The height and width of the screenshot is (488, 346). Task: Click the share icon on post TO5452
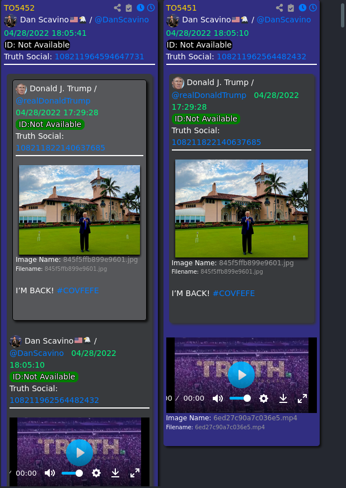point(118,8)
